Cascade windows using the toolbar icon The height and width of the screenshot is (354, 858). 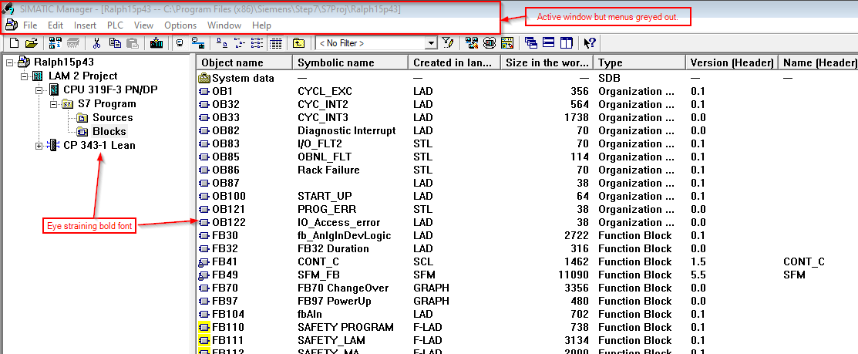[x=531, y=43]
